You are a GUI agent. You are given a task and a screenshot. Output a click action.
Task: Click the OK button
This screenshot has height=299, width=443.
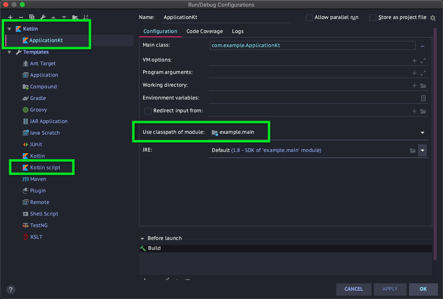pyautogui.click(x=423, y=289)
